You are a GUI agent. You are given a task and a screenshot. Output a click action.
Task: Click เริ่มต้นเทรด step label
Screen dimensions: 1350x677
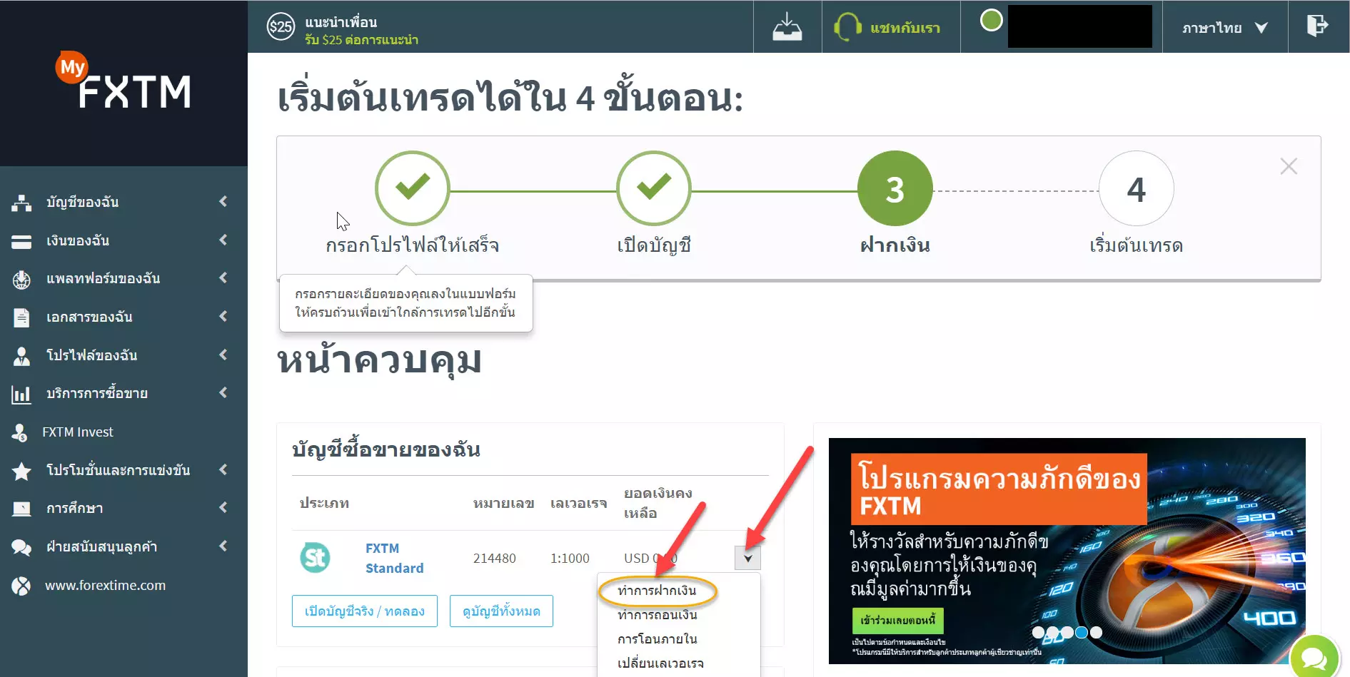1137,245
